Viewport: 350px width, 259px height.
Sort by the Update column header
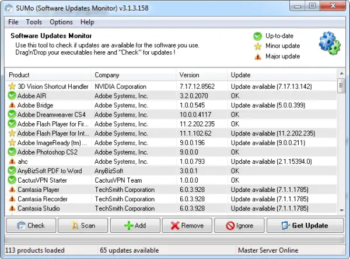282,75
